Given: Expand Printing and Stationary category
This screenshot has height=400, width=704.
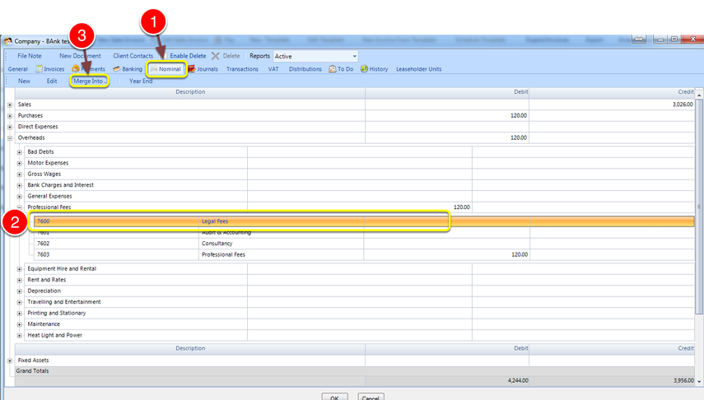Looking at the screenshot, I should click(x=19, y=314).
